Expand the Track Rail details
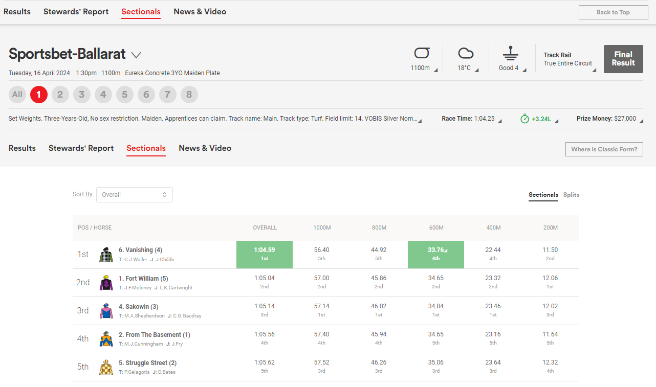 pyautogui.click(x=569, y=59)
